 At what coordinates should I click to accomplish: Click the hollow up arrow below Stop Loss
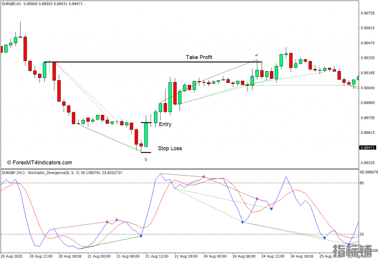[145, 159]
